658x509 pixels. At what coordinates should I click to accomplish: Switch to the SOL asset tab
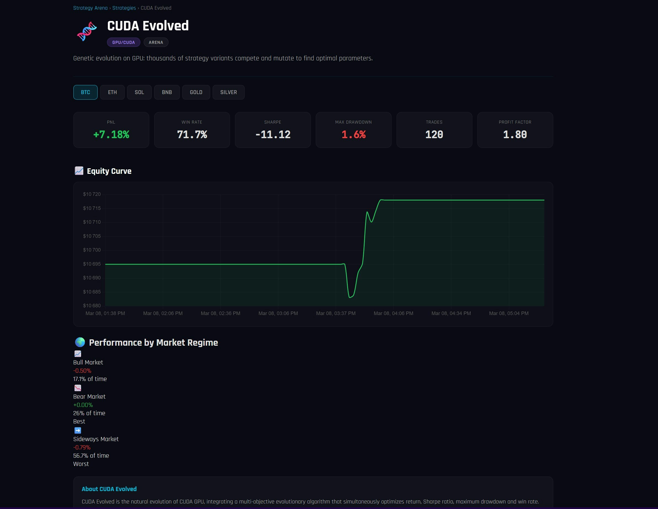(x=139, y=92)
